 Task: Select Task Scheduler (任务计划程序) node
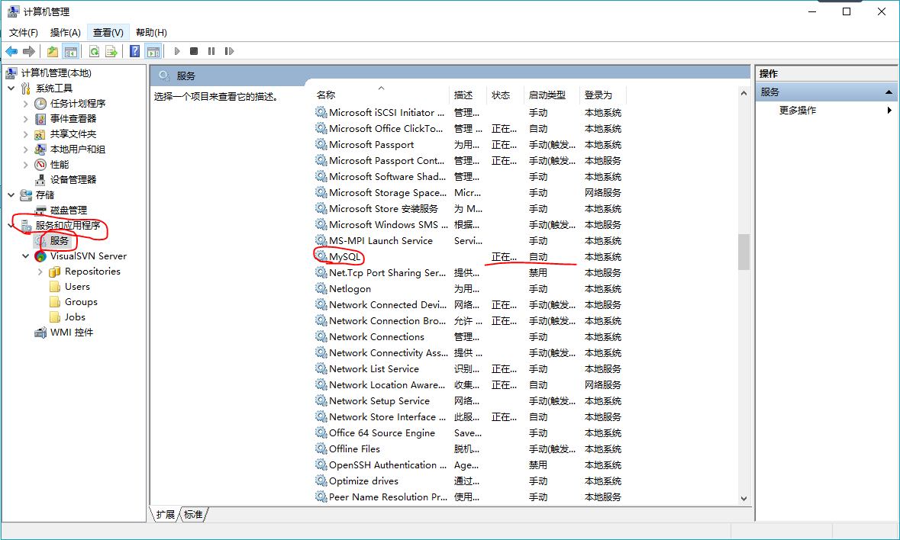[x=78, y=103]
